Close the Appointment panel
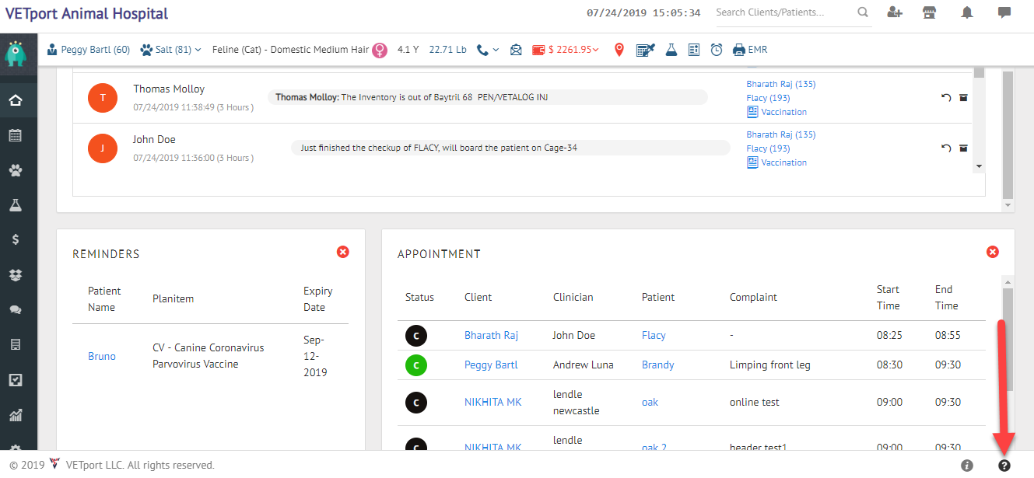Screen dimensions: 1034x478 993,252
